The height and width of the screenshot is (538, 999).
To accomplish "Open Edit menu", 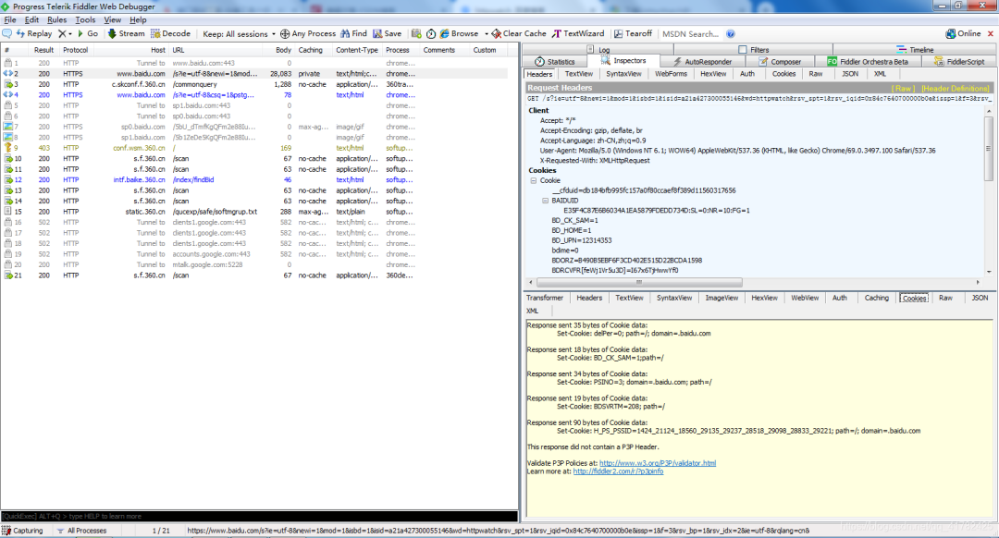I will click(x=31, y=19).
